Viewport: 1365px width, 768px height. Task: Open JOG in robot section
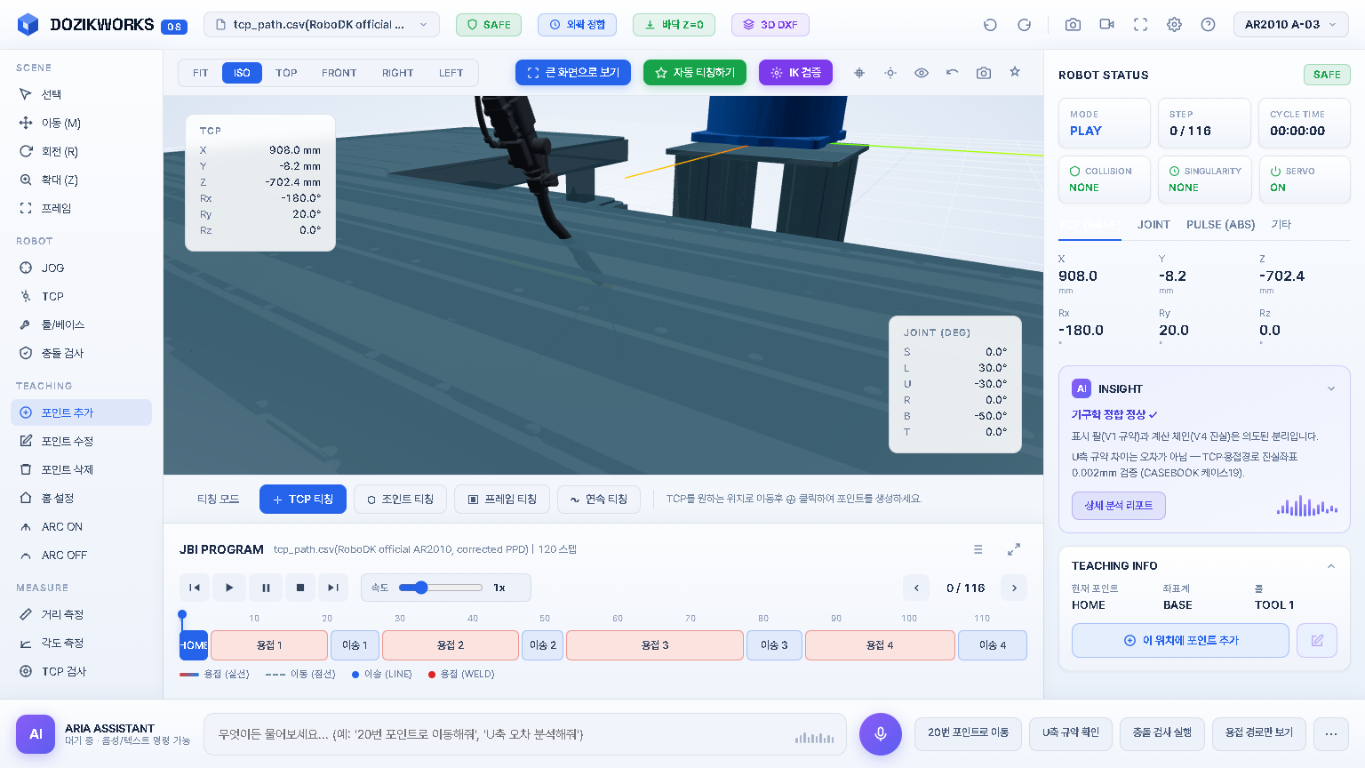81,268
